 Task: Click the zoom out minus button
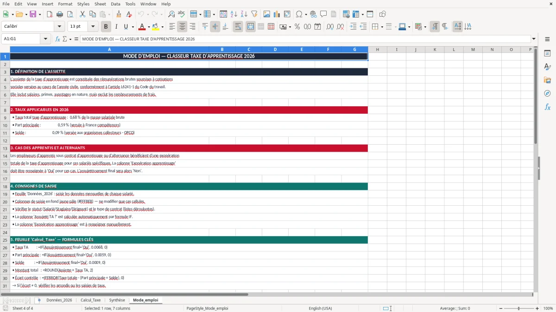click(x=501, y=308)
